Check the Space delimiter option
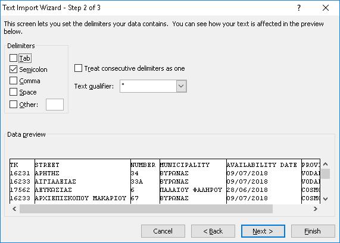This screenshot has width=340, height=243. click(14, 92)
